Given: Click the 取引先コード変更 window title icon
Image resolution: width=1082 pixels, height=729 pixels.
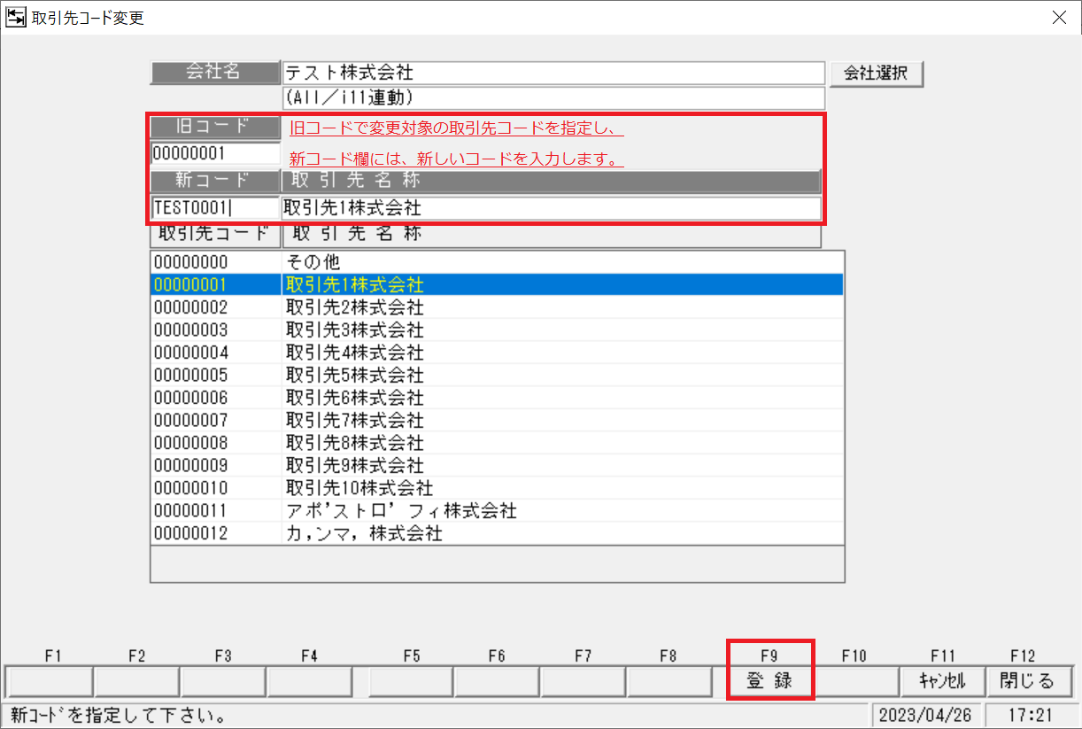Looking at the screenshot, I should tap(16, 18).
